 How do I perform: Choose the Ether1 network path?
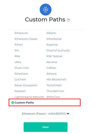click(19, 45)
